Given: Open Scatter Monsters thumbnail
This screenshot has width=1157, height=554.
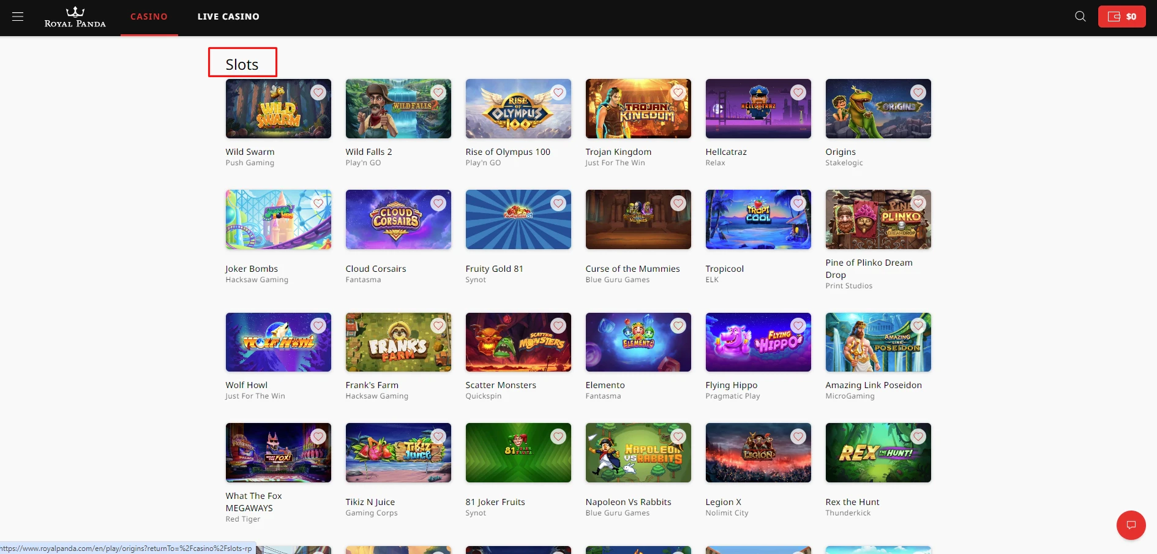Looking at the screenshot, I should [519, 342].
